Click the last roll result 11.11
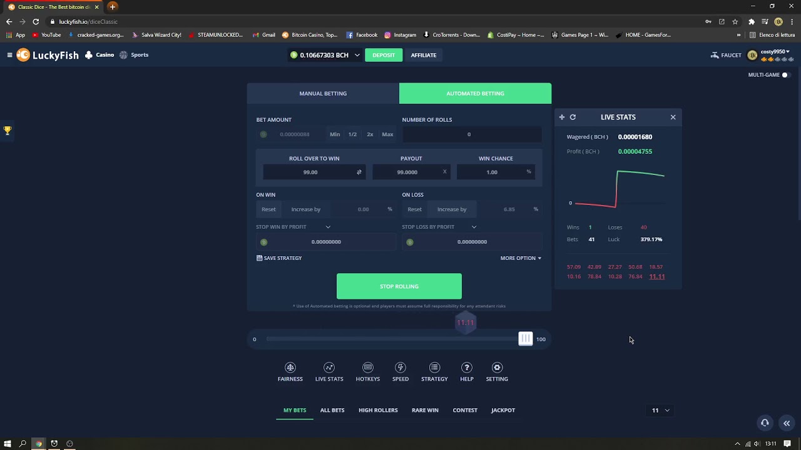The width and height of the screenshot is (801, 450). click(657, 276)
